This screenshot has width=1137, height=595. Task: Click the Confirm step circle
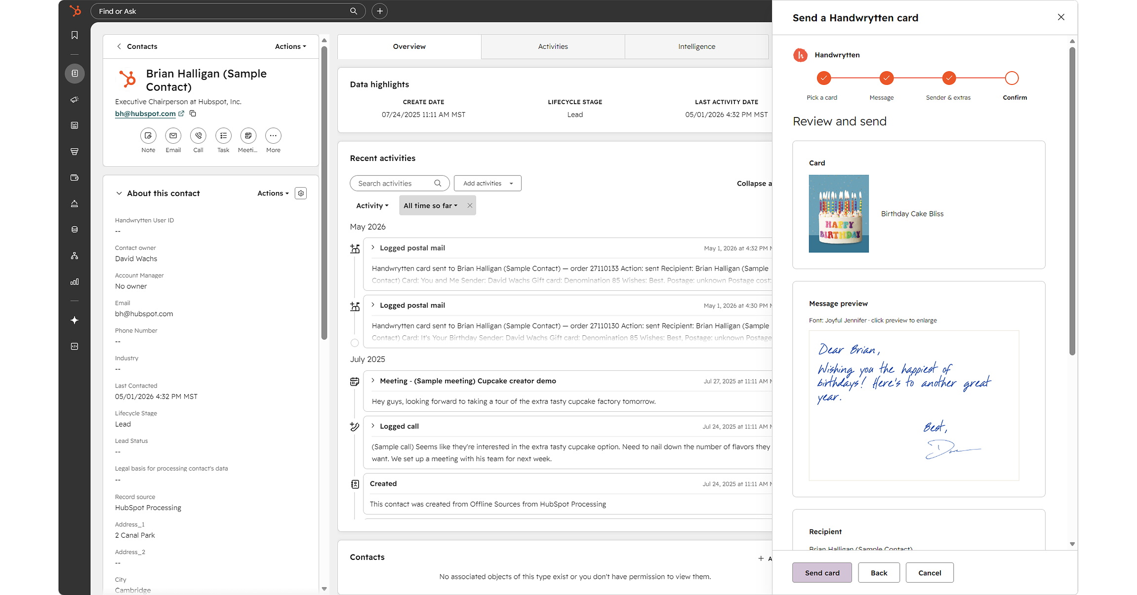coord(1012,78)
